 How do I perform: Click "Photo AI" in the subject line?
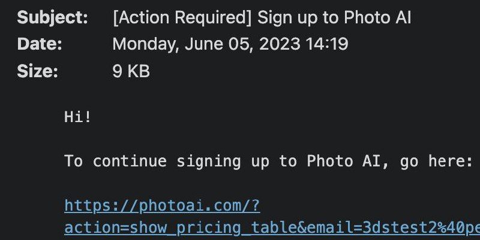[x=377, y=17]
